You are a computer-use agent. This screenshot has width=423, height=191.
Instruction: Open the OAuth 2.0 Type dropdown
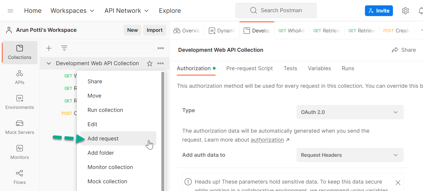(350, 112)
